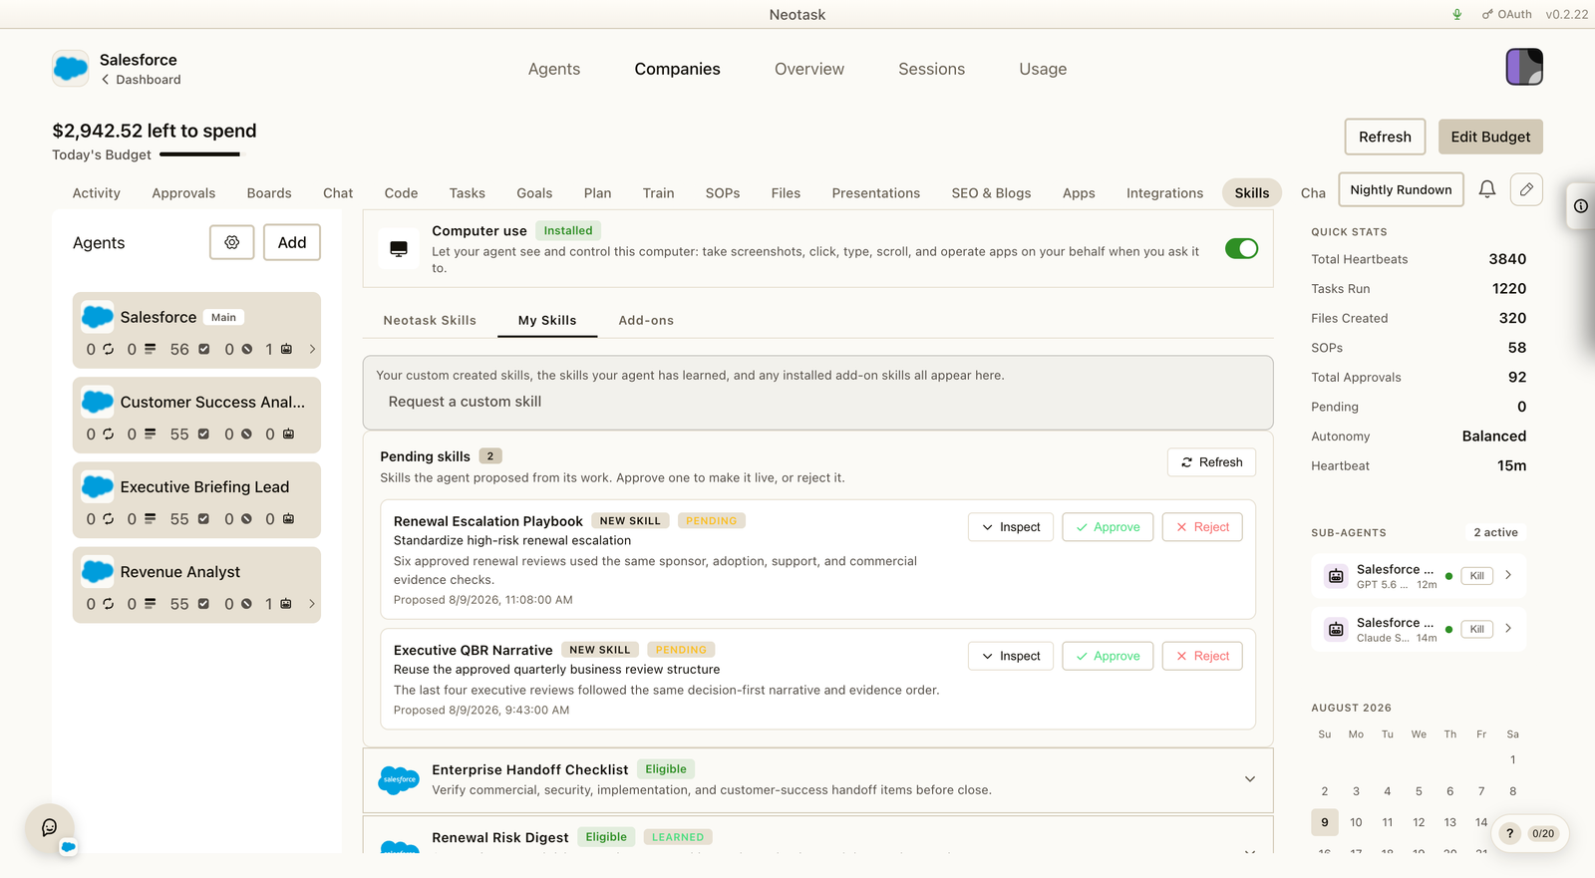Open the notifications bell icon
Image resolution: width=1595 pixels, height=878 pixels.
[x=1487, y=189]
